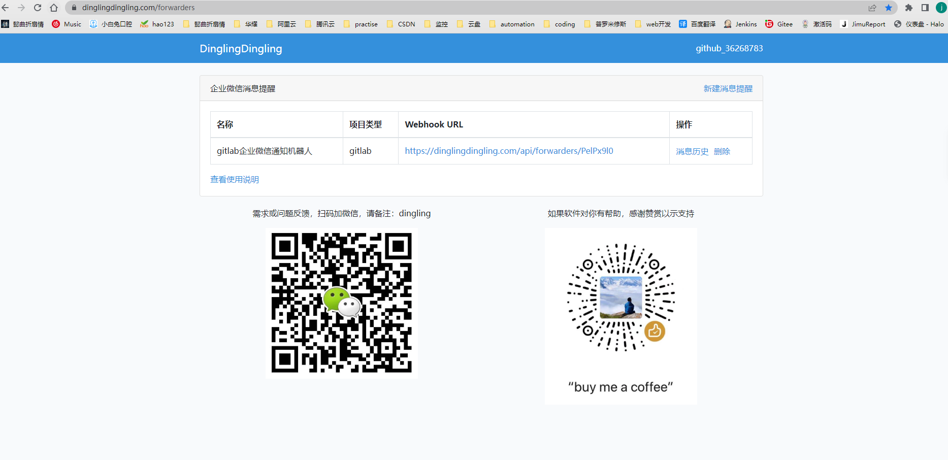Open the hao123 bookmark

point(157,24)
